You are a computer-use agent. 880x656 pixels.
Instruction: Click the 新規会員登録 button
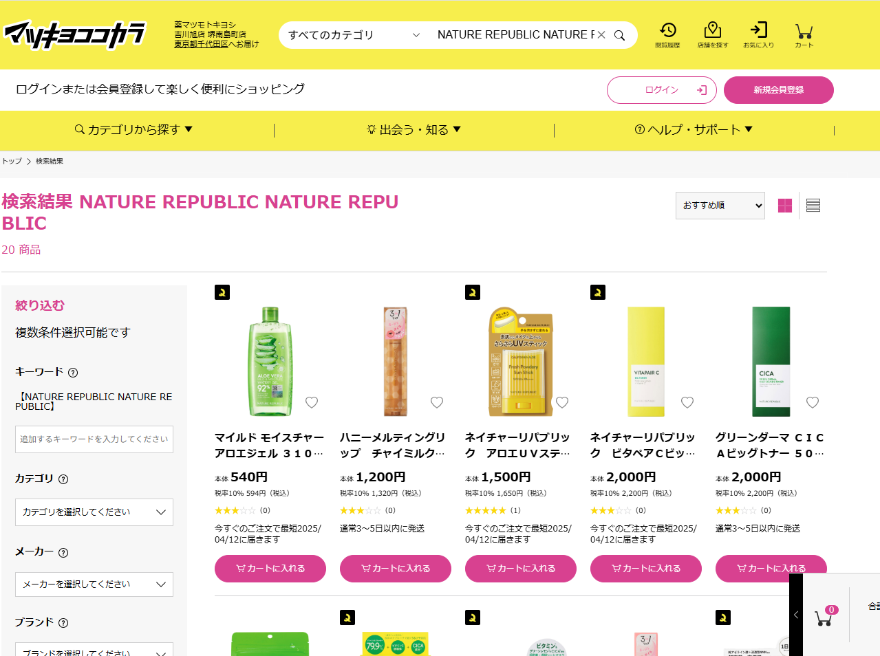[779, 90]
